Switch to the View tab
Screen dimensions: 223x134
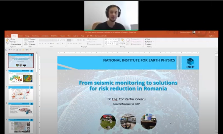pos(69,36)
